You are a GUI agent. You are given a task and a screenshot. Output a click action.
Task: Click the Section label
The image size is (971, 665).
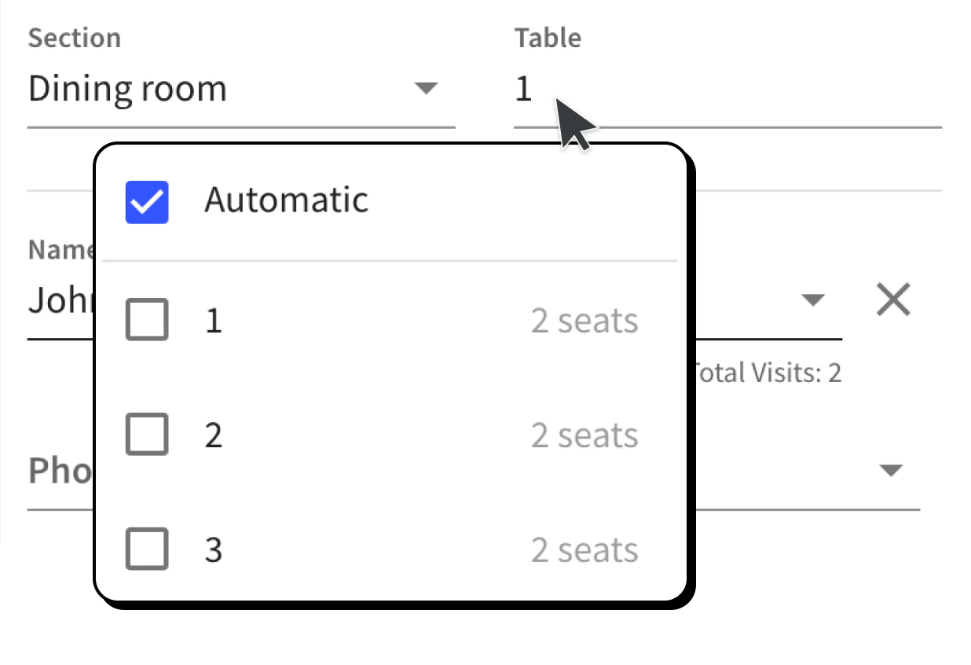pos(75,37)
